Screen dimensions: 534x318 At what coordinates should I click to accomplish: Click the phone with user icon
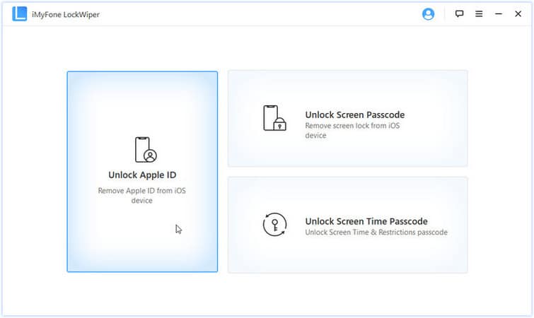tap(146, 150)
